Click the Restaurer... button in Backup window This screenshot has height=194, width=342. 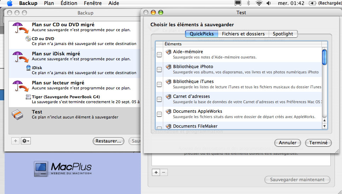[x=108, y=141]
